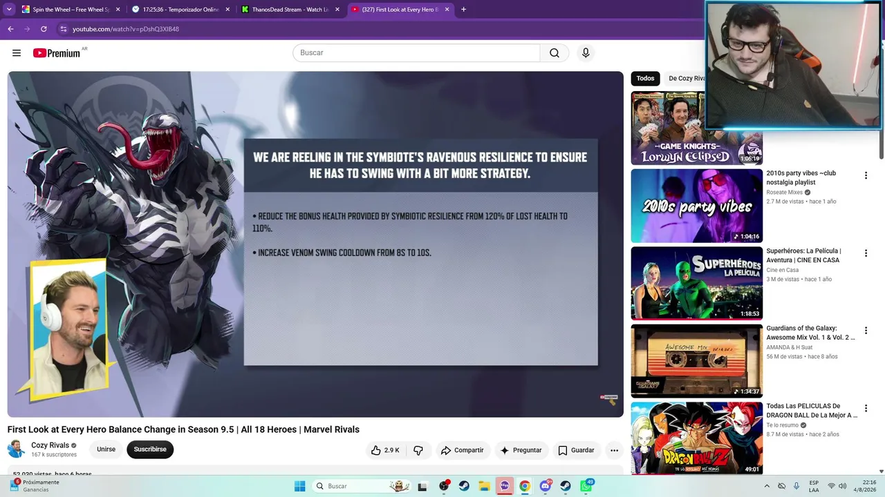Close the ThanosDead Stream tab
This screenshot has height=497, width=885.
(x=337, y=10)
